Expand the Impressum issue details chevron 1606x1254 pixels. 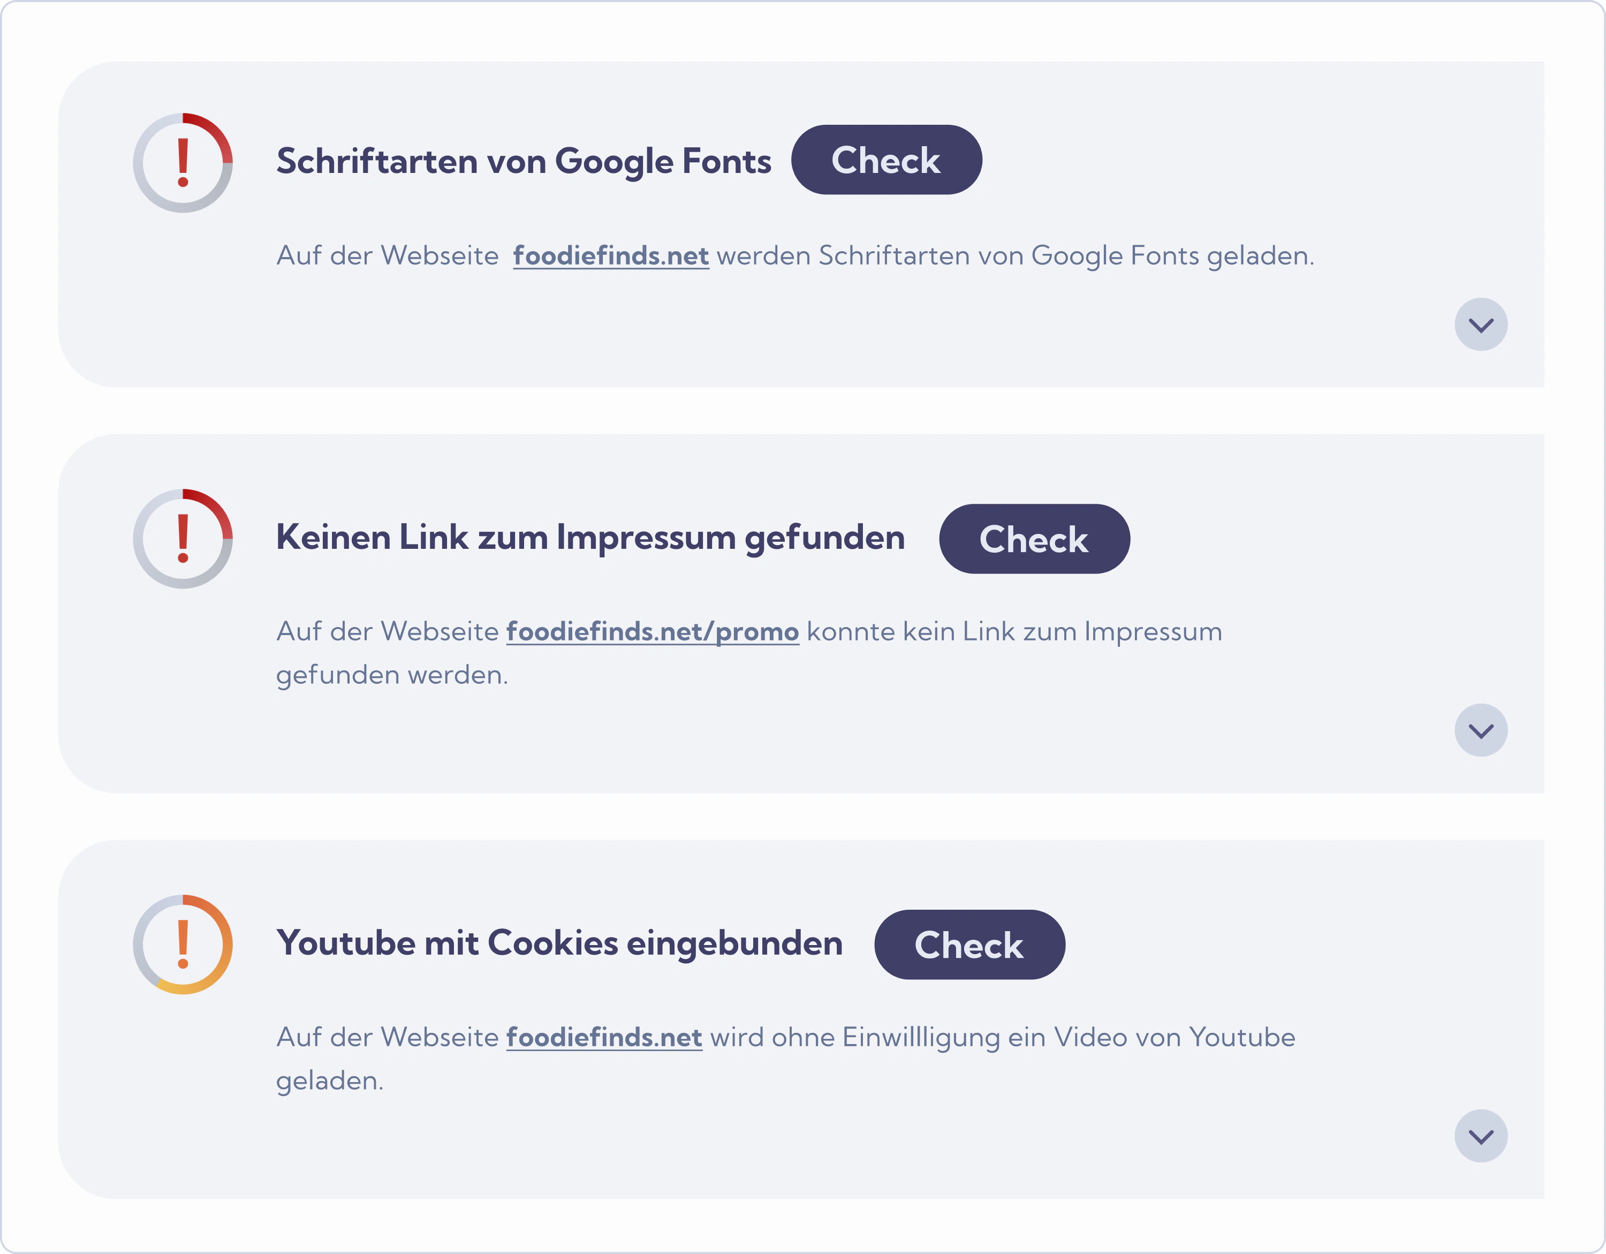coord(1480,730)
